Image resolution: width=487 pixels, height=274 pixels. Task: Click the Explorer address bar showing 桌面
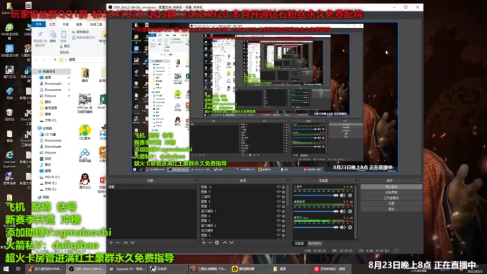(x=82, y=59)
